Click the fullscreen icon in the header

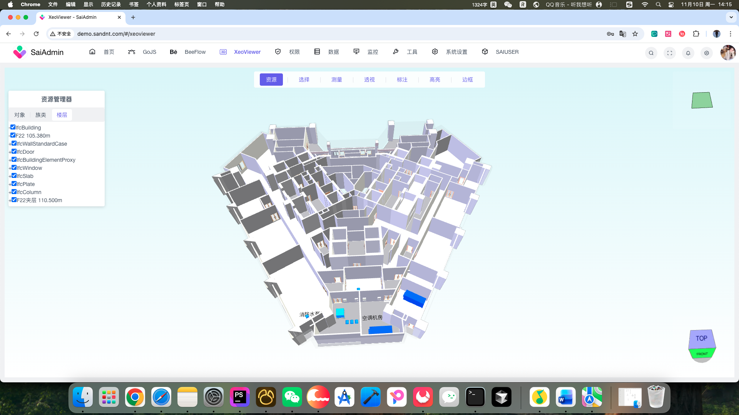coord(670,53)
